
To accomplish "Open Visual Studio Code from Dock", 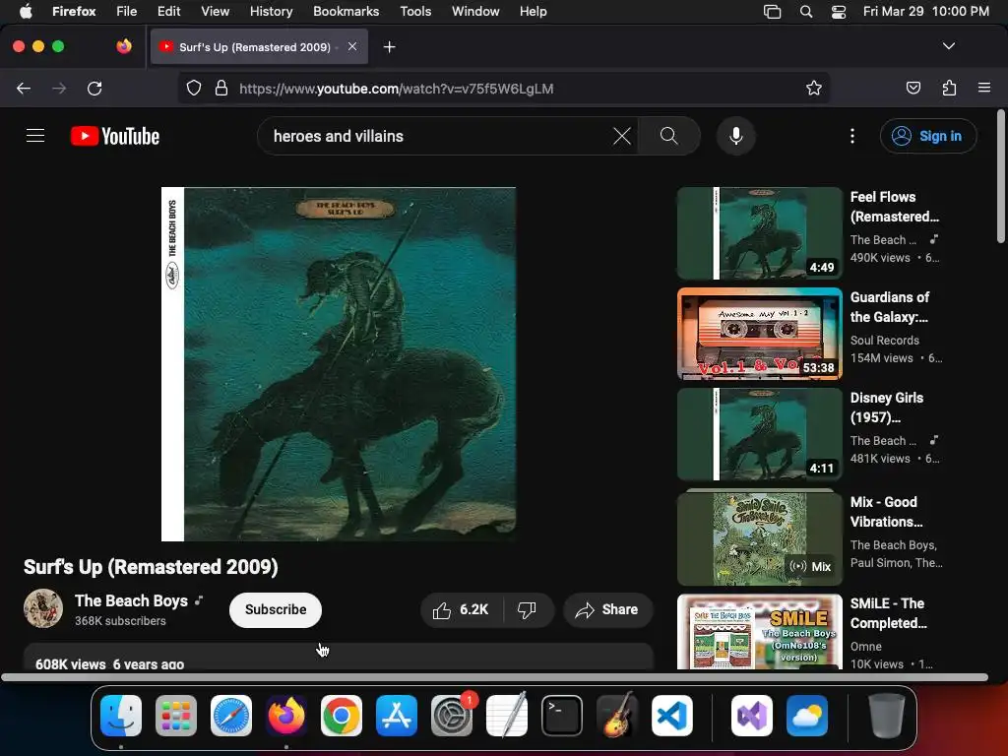I will point(671,716).
